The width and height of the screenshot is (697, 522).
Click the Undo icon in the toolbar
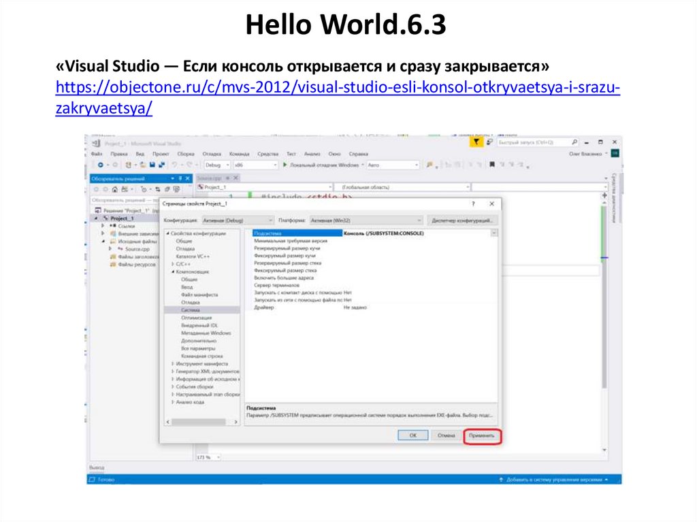point(175,165)
